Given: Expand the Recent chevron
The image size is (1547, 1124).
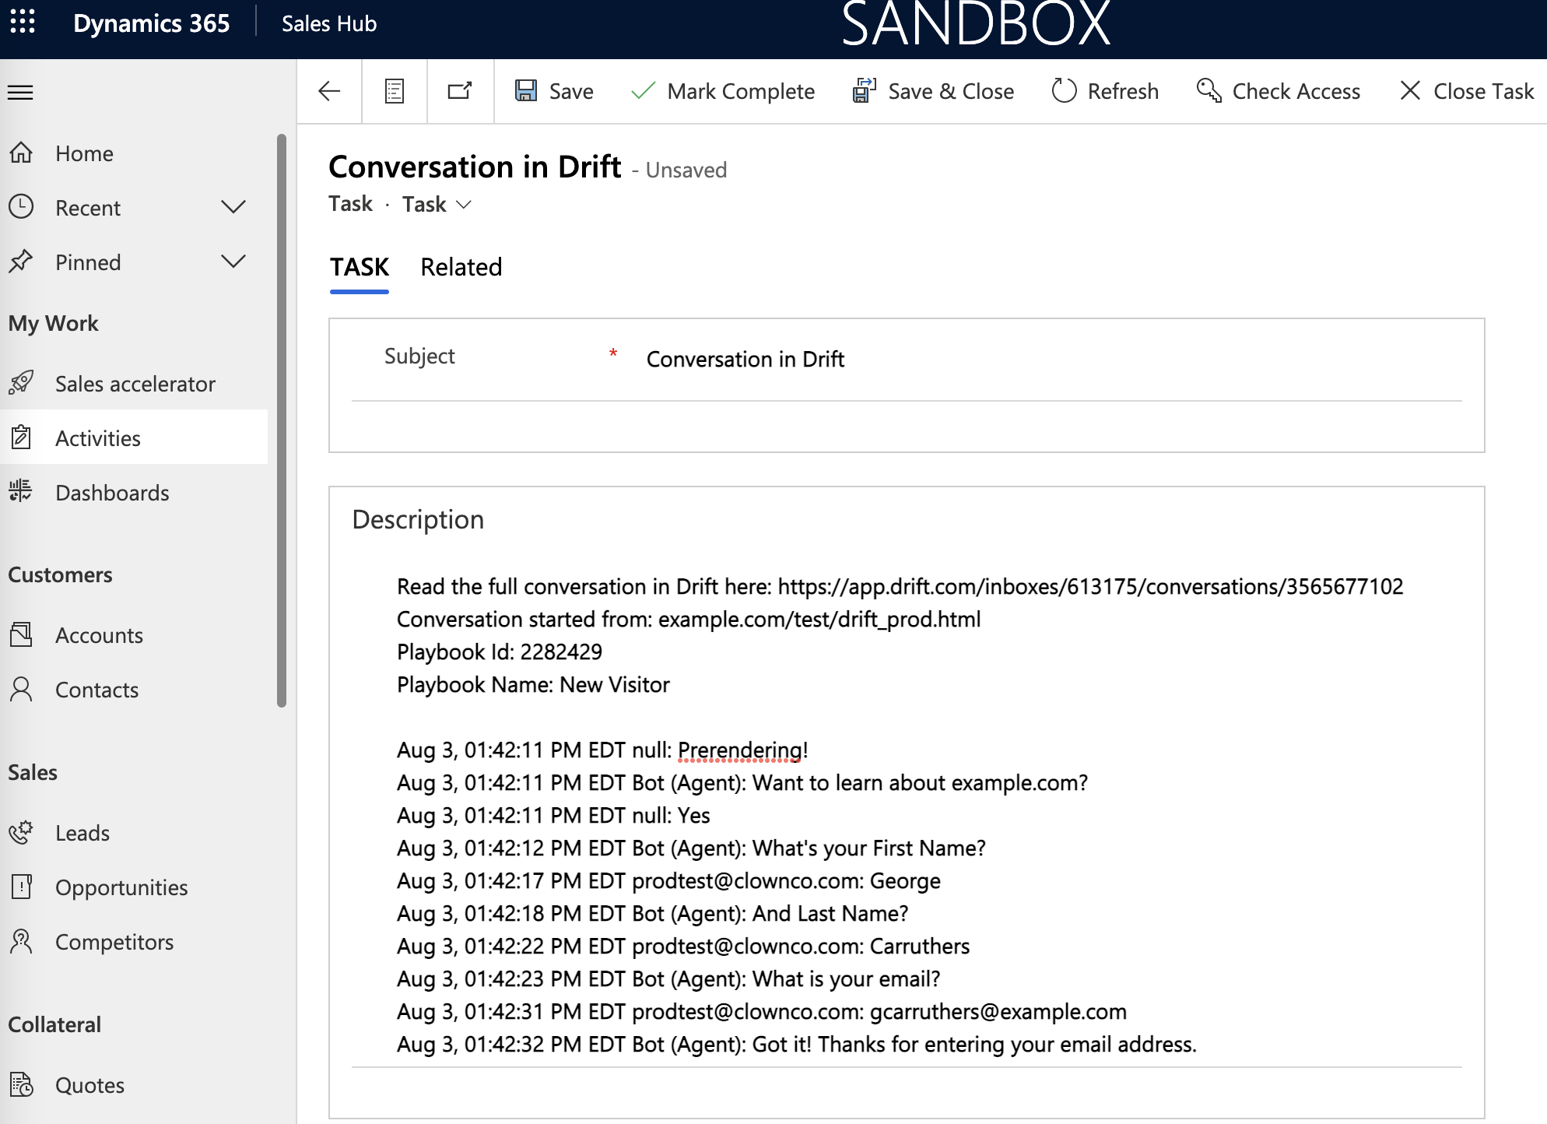Looking at the screenshot, I should pos(233,207).
